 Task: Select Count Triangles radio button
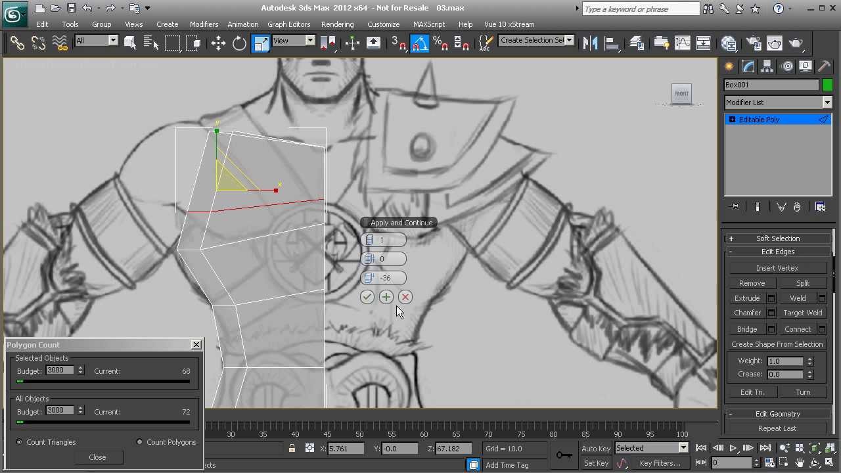tap(19, 442)
